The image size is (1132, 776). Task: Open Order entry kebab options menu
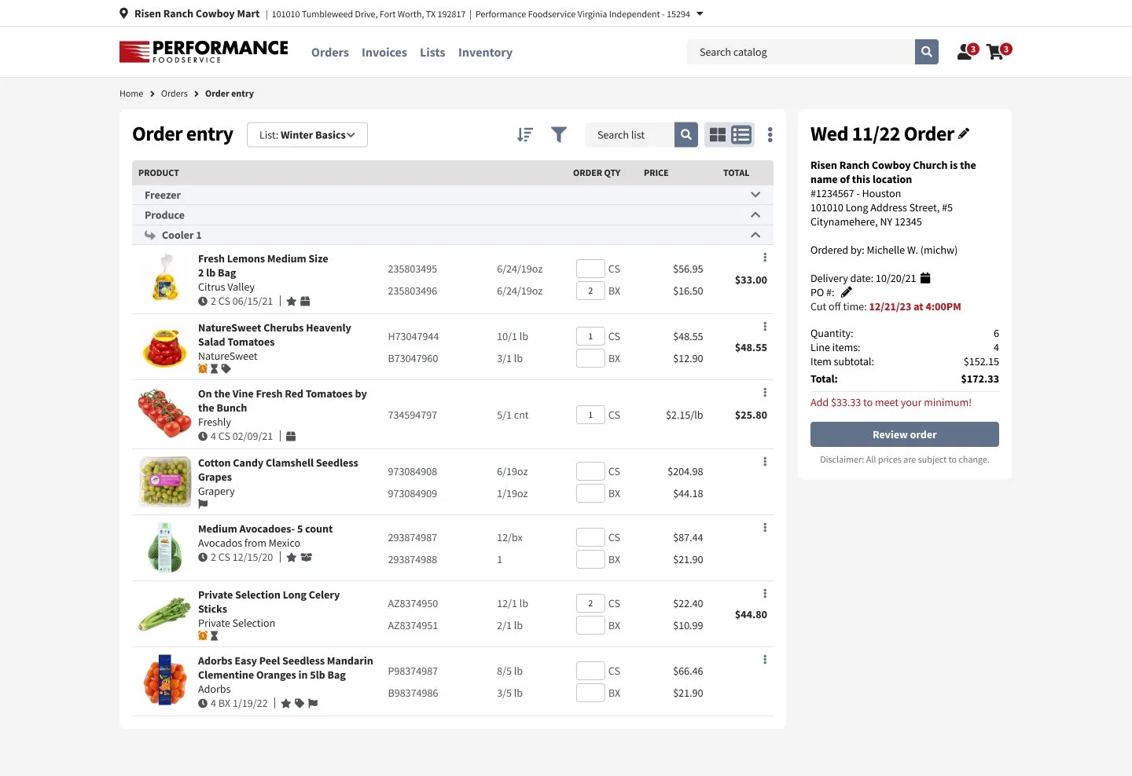[x=770, y=135]
